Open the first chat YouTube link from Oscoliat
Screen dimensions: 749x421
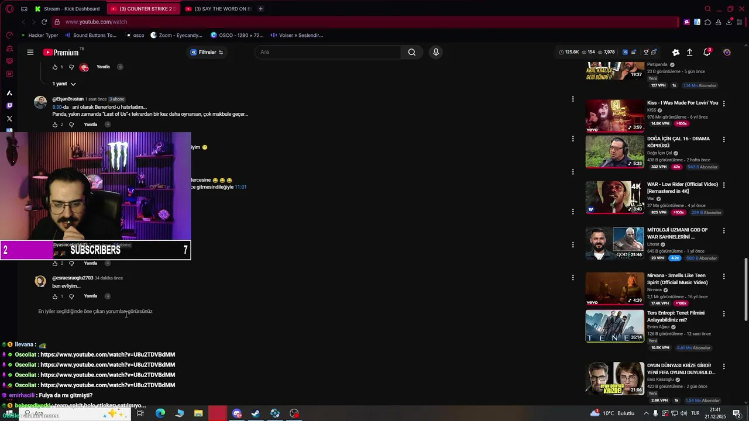pyautogui.click(x=108, y=355)
